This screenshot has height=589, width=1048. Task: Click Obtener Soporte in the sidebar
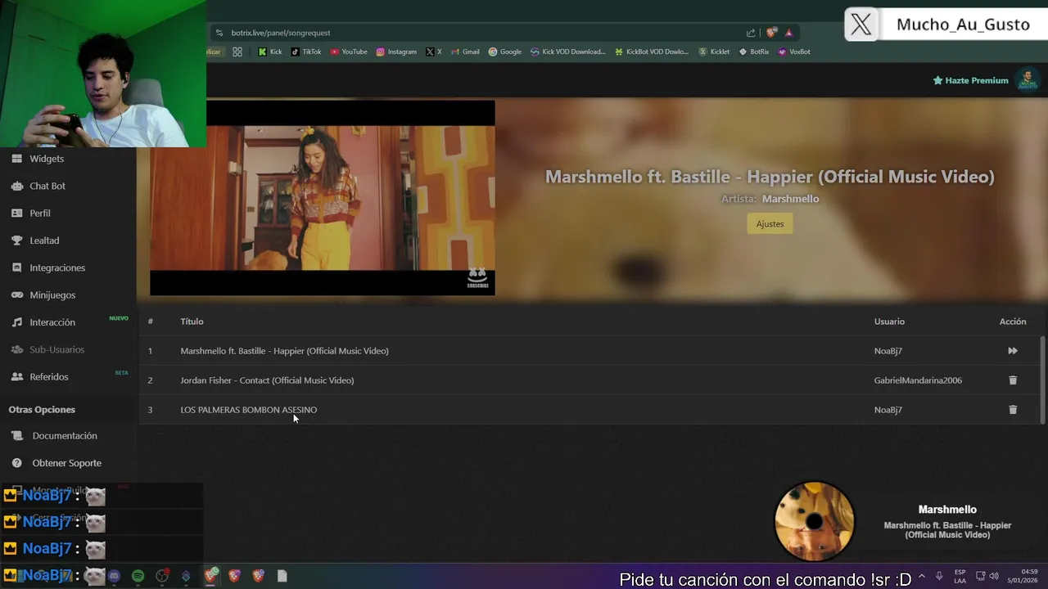point(66,463)
